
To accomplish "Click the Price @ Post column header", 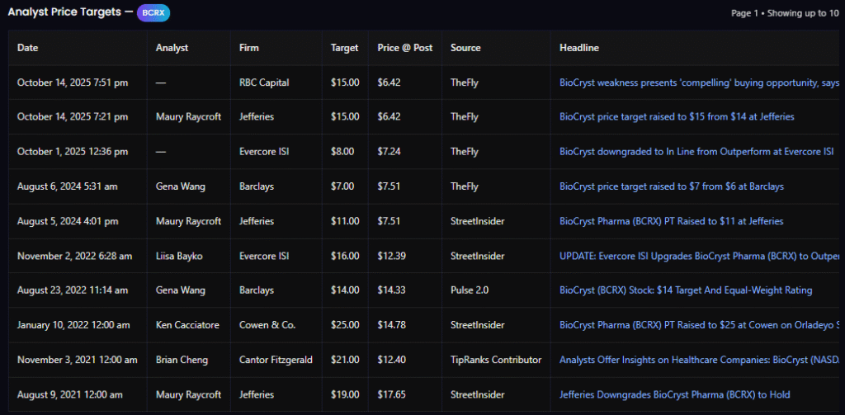I will [404, 48].
